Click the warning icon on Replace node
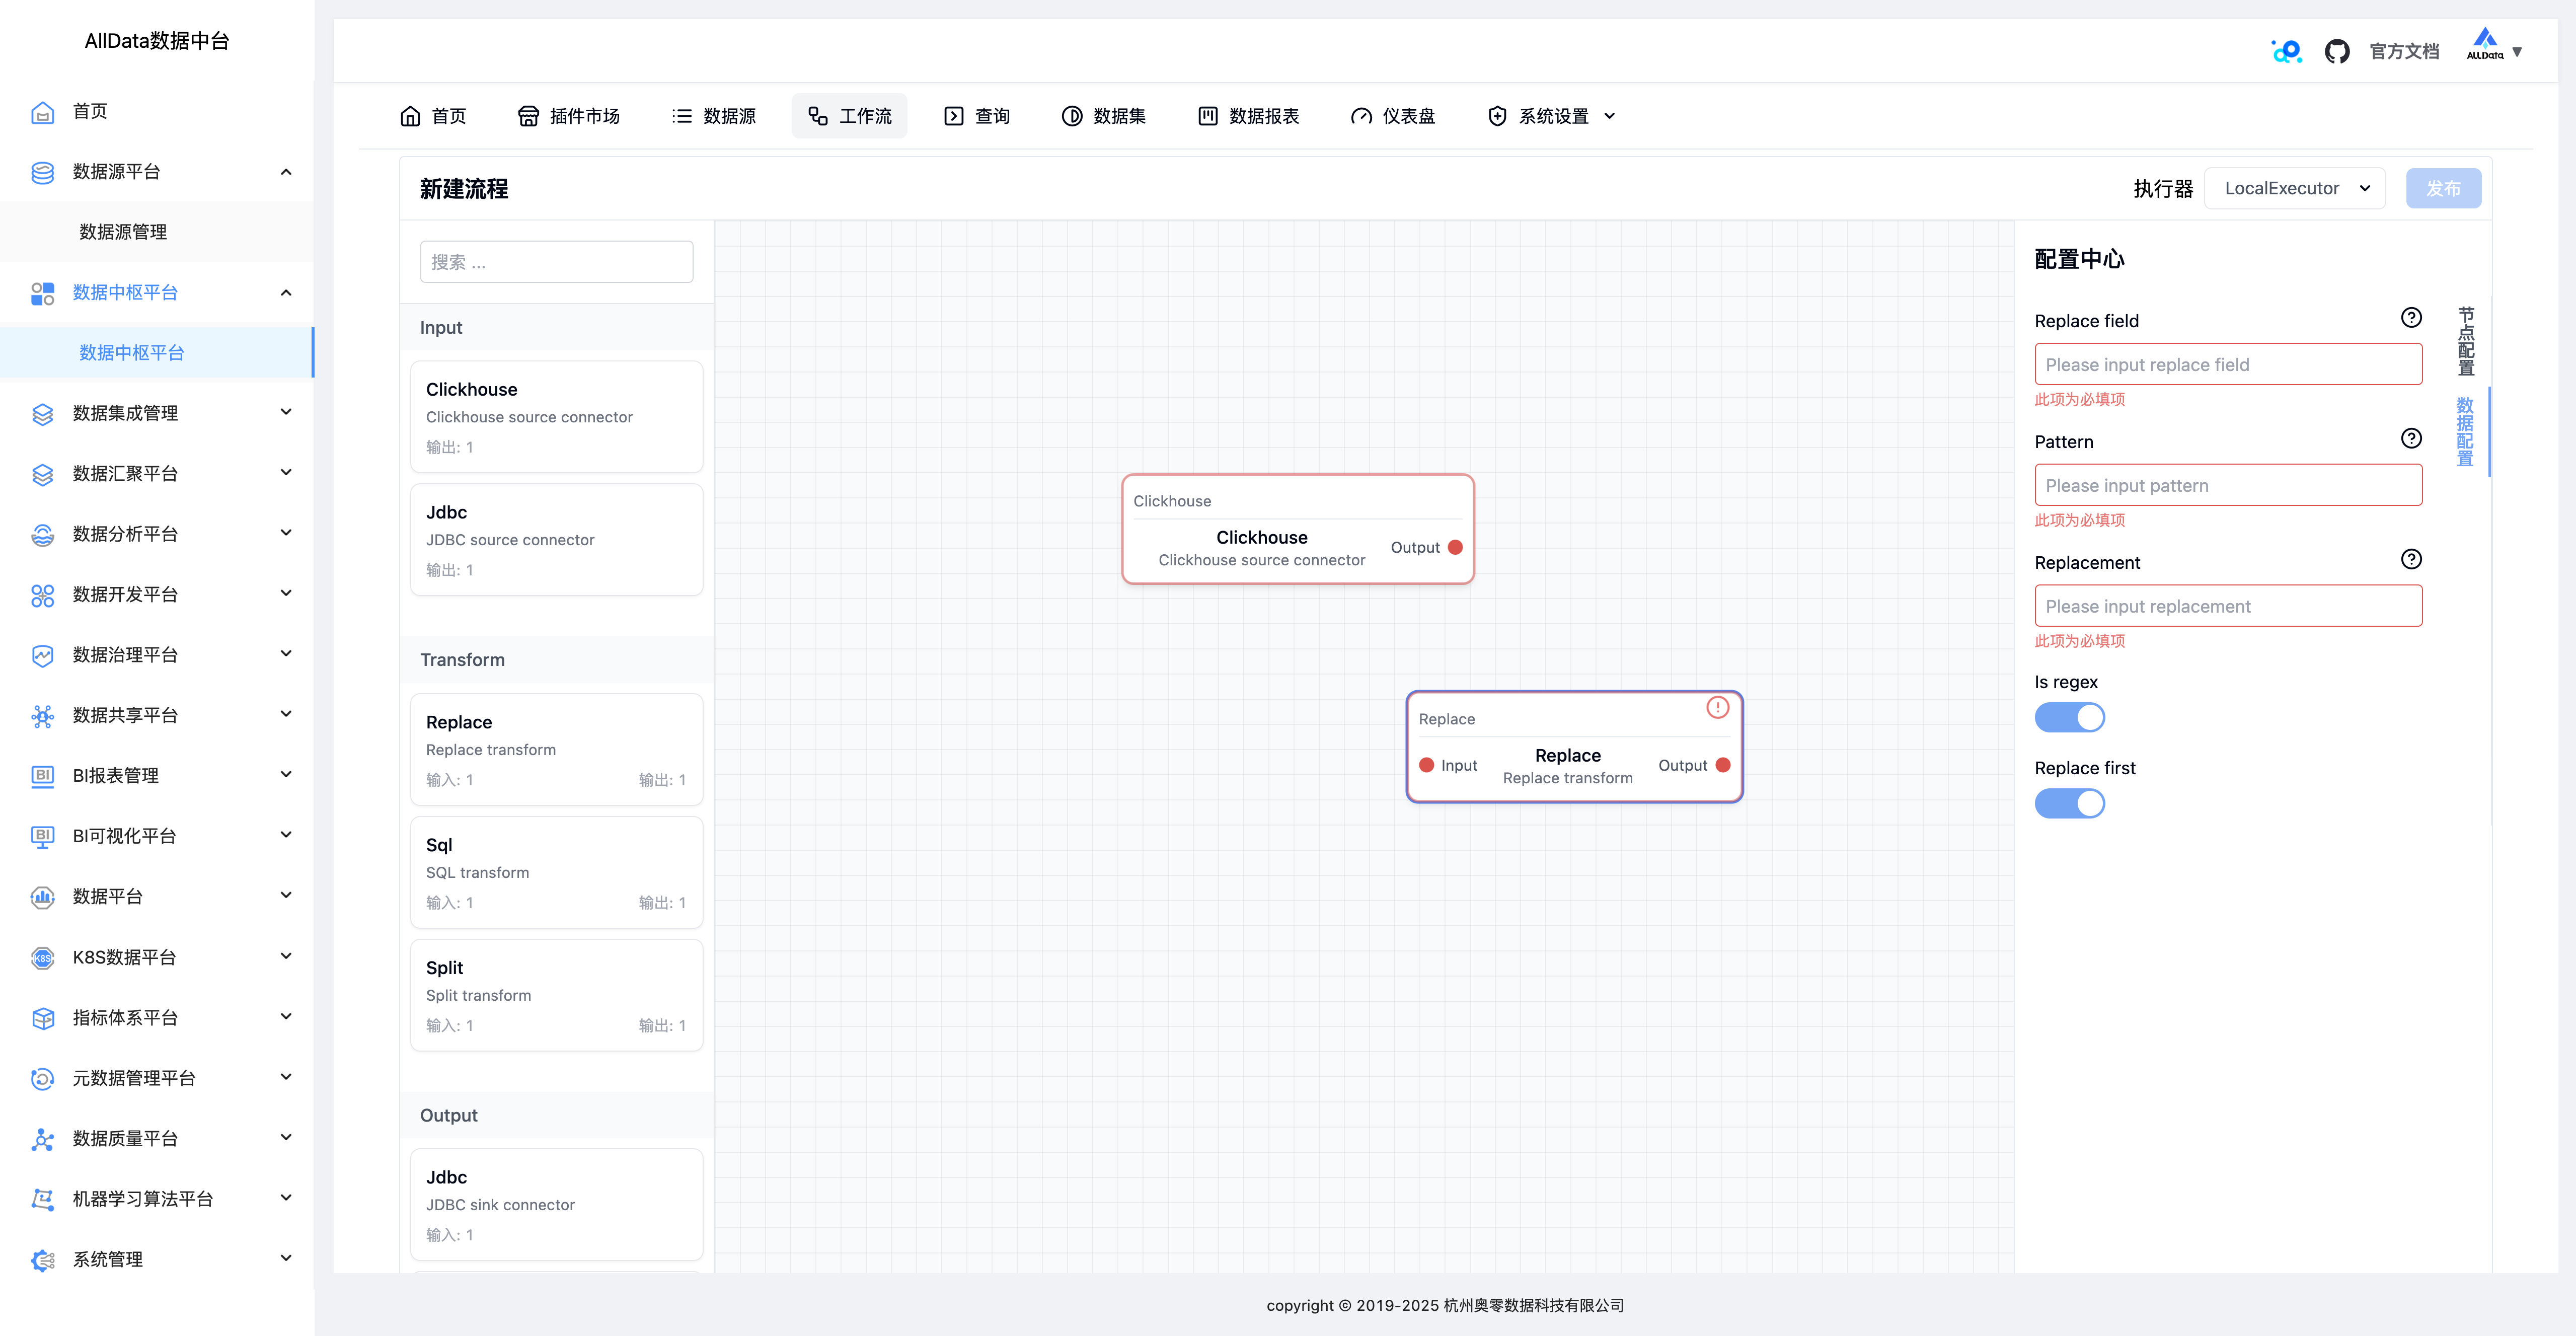2576x1336 pixels. tap(1717, 708)
